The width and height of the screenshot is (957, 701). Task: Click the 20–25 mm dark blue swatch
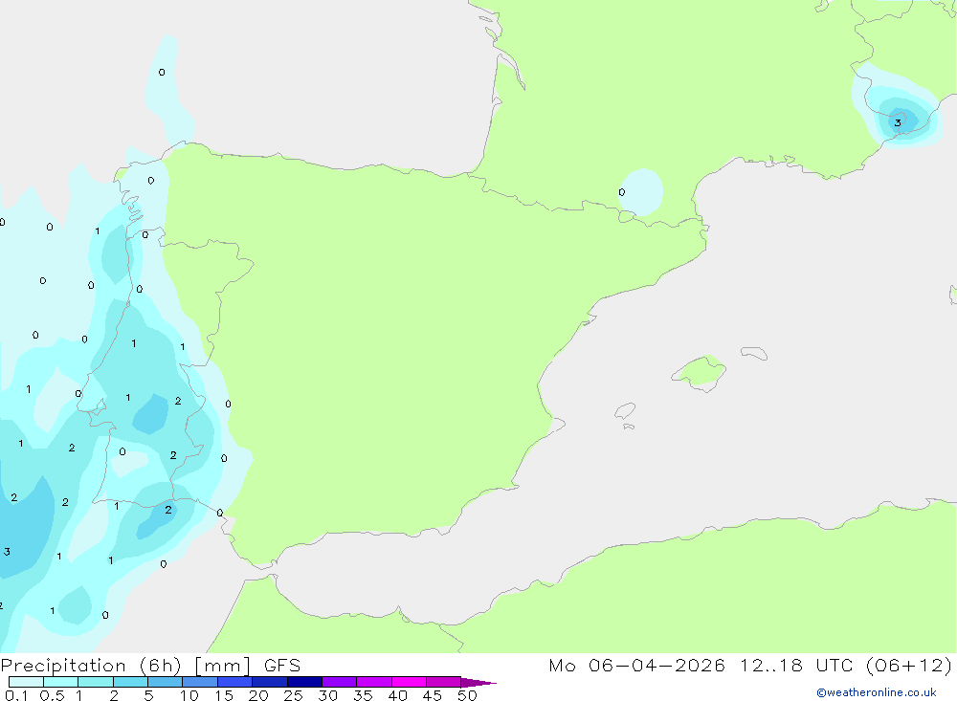tap(270, 682)
